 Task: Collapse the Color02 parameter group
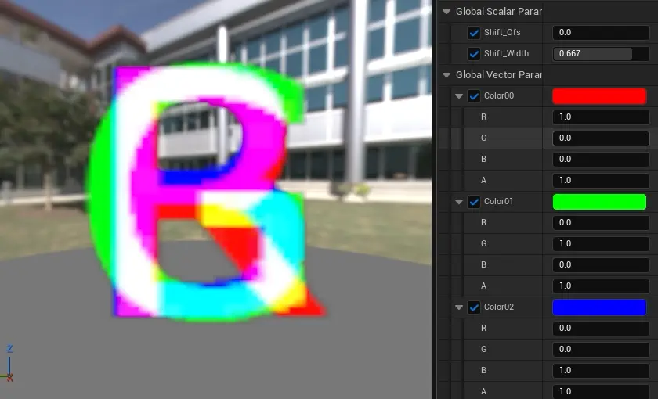click(460, 307)
